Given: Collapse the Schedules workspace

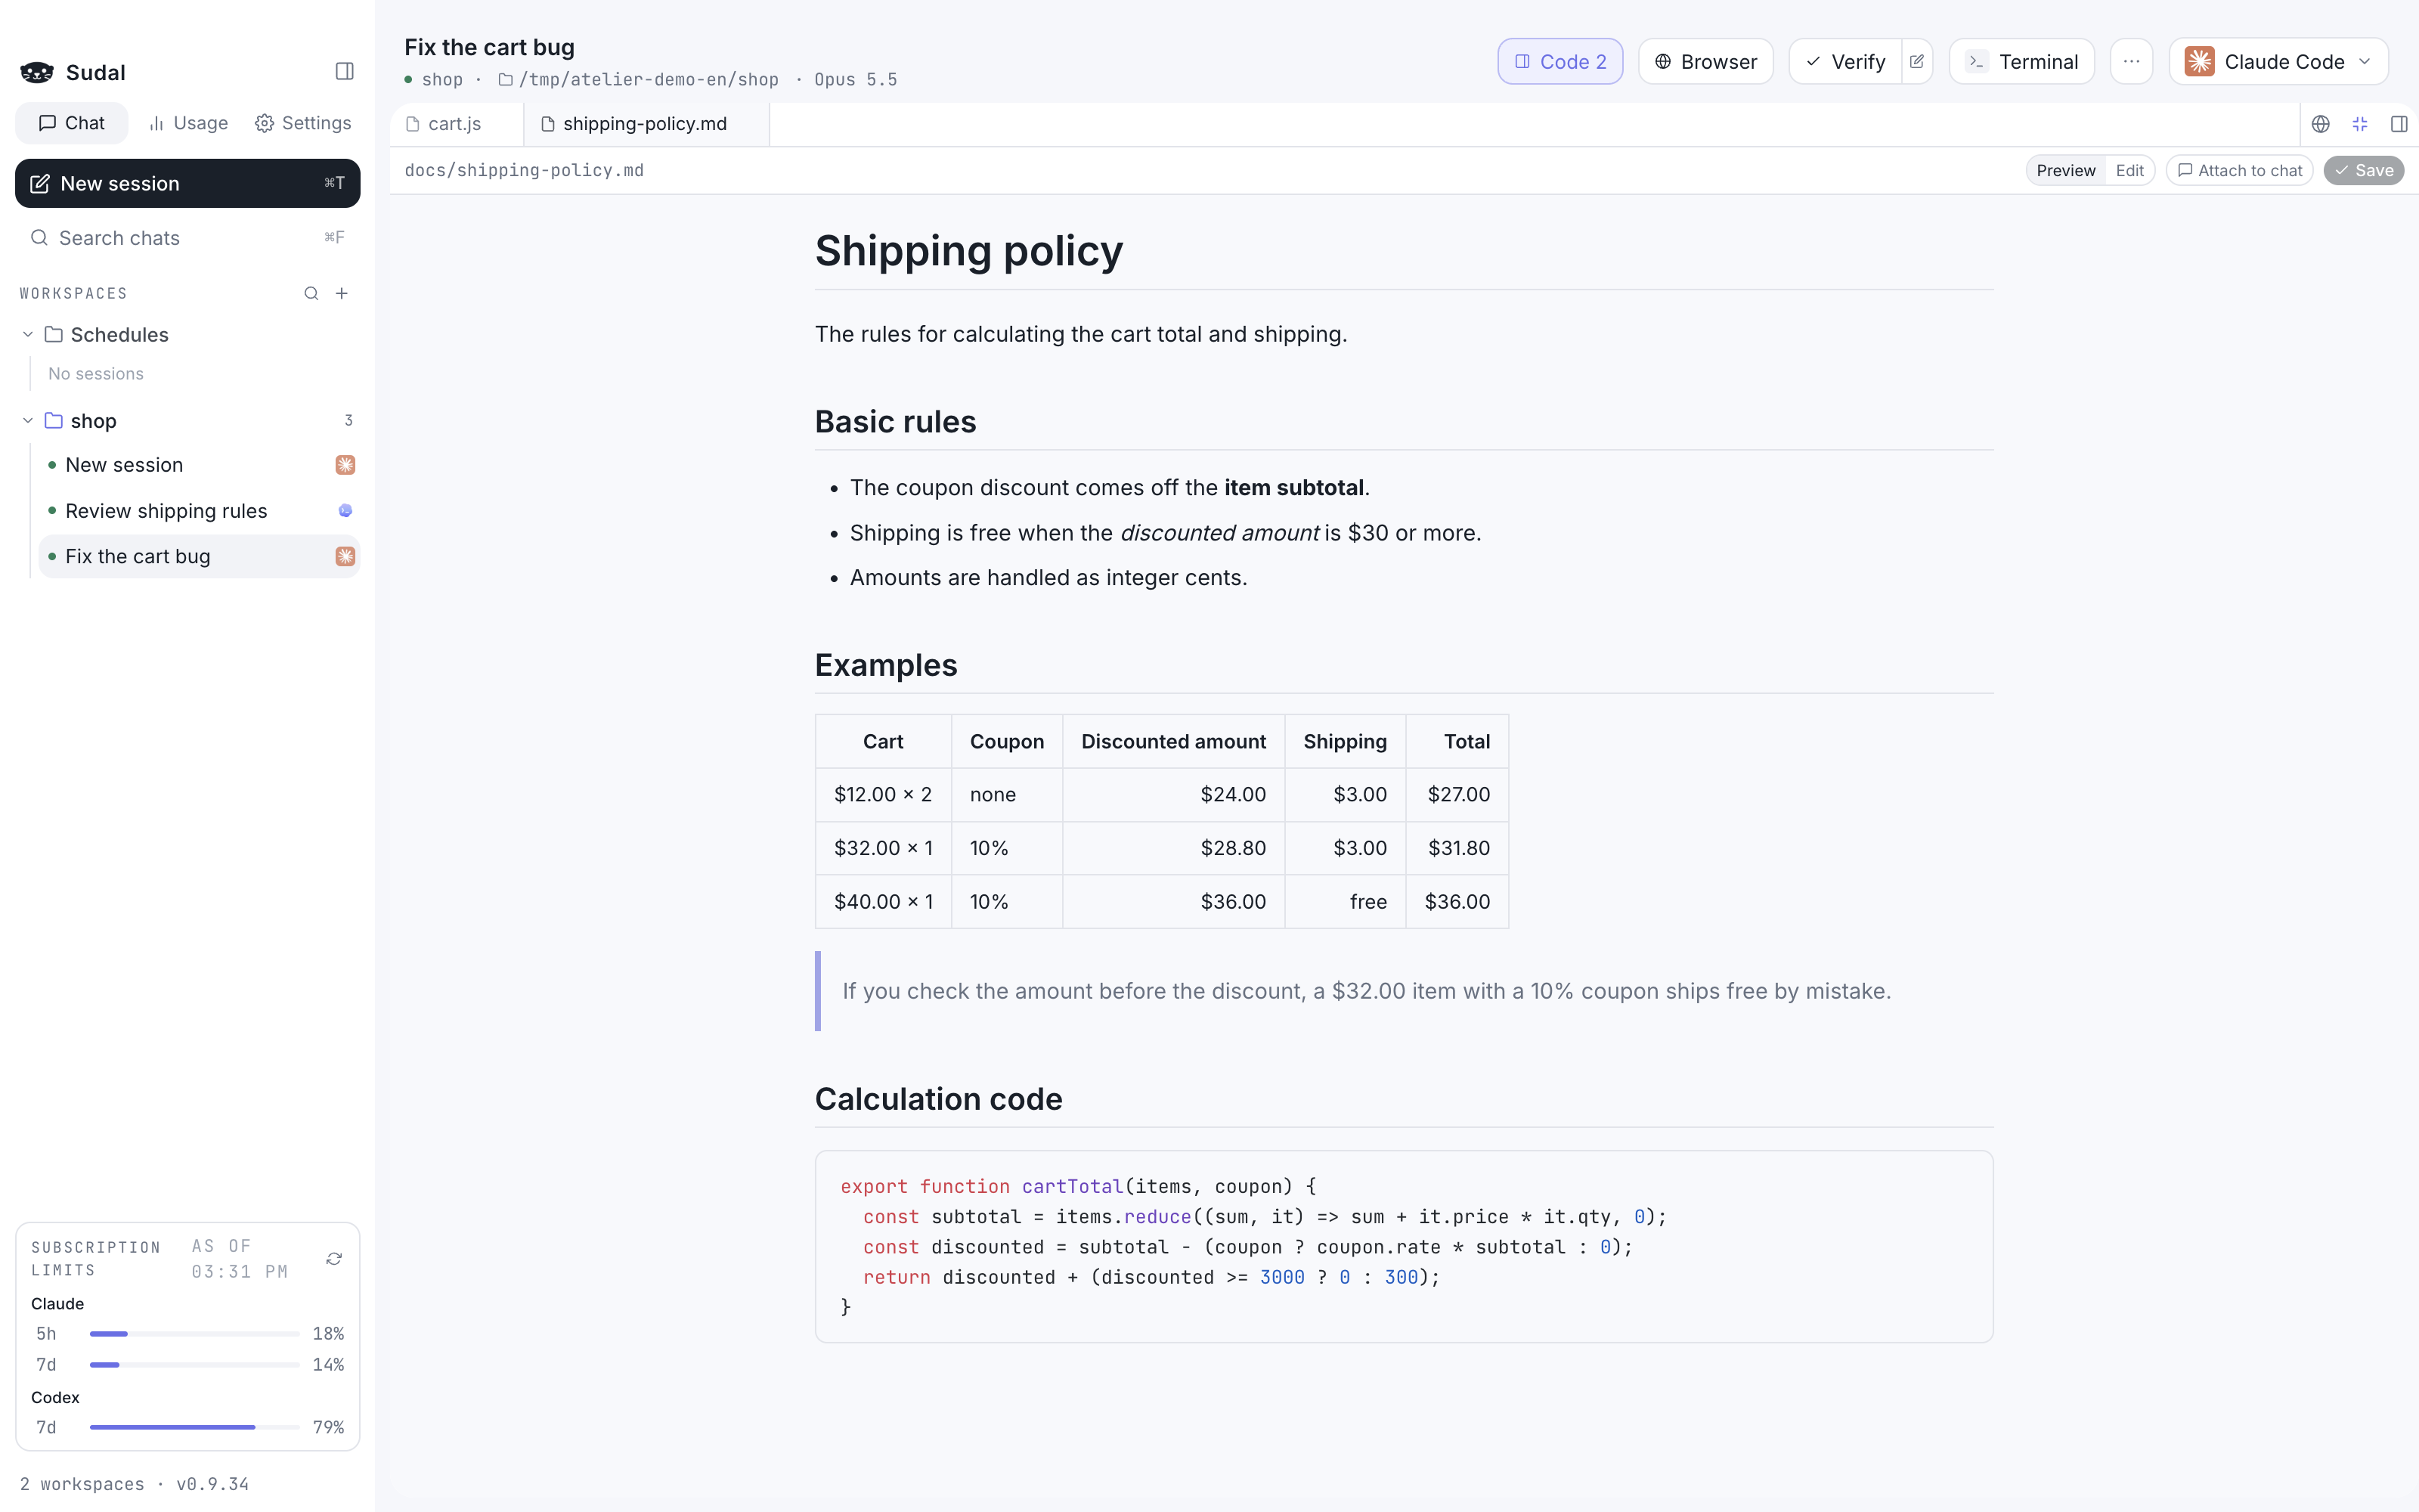Looking at the screenshot, I should 28,335.
